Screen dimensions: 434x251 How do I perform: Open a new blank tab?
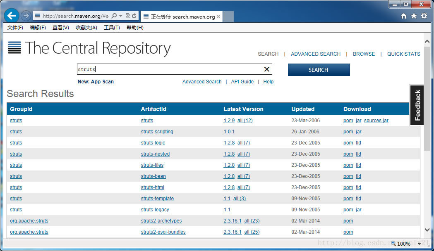pyautogui.click(x=228, y=17)
